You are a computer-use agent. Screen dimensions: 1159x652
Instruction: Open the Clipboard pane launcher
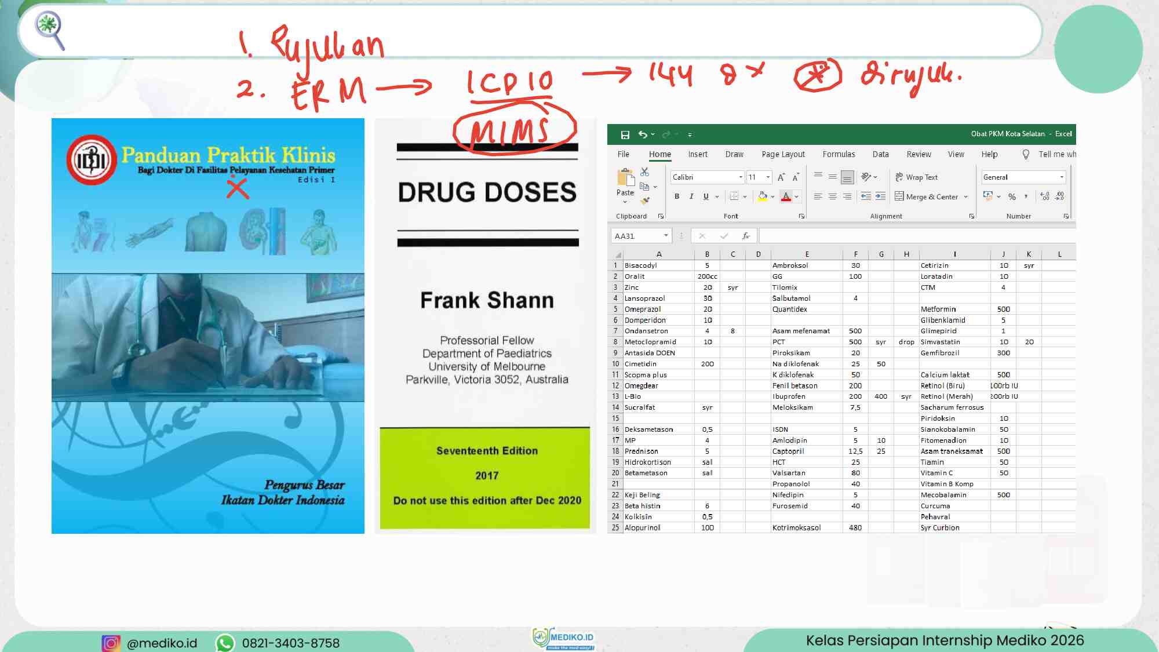pyautogui.click(x=661, y=216)
